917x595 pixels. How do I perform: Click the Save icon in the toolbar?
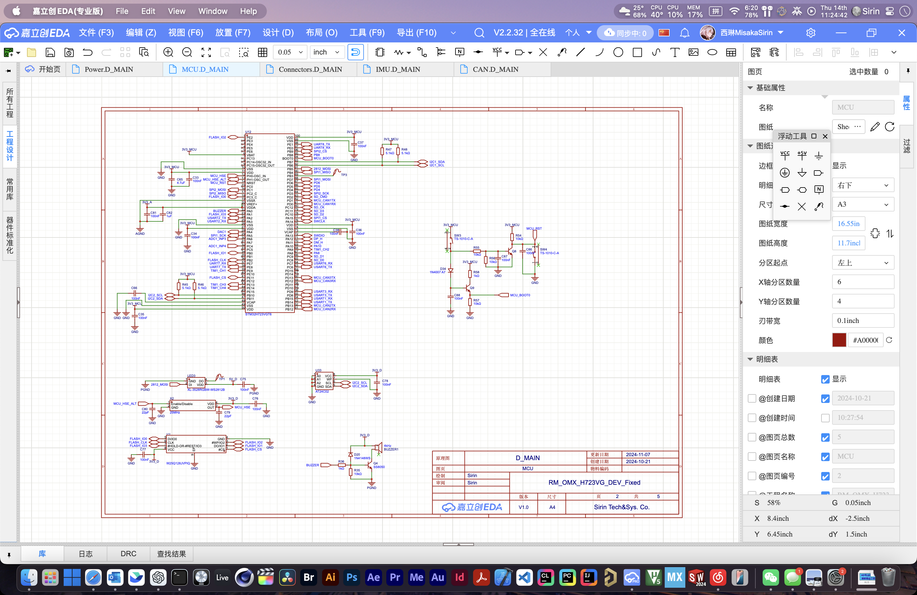click(50, 52)
